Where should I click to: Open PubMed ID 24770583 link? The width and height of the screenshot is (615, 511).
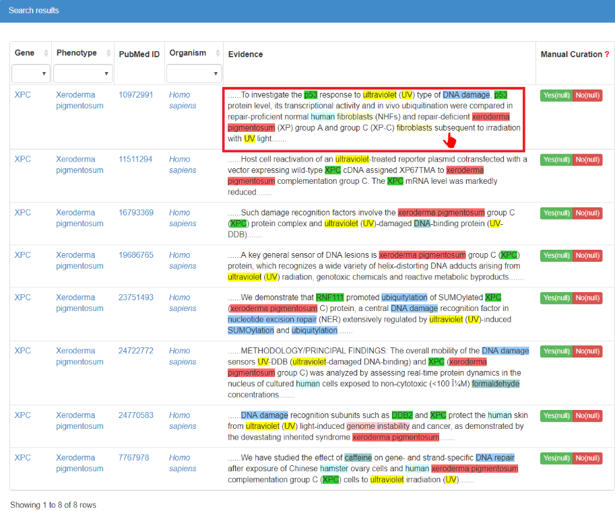[135, 415]
